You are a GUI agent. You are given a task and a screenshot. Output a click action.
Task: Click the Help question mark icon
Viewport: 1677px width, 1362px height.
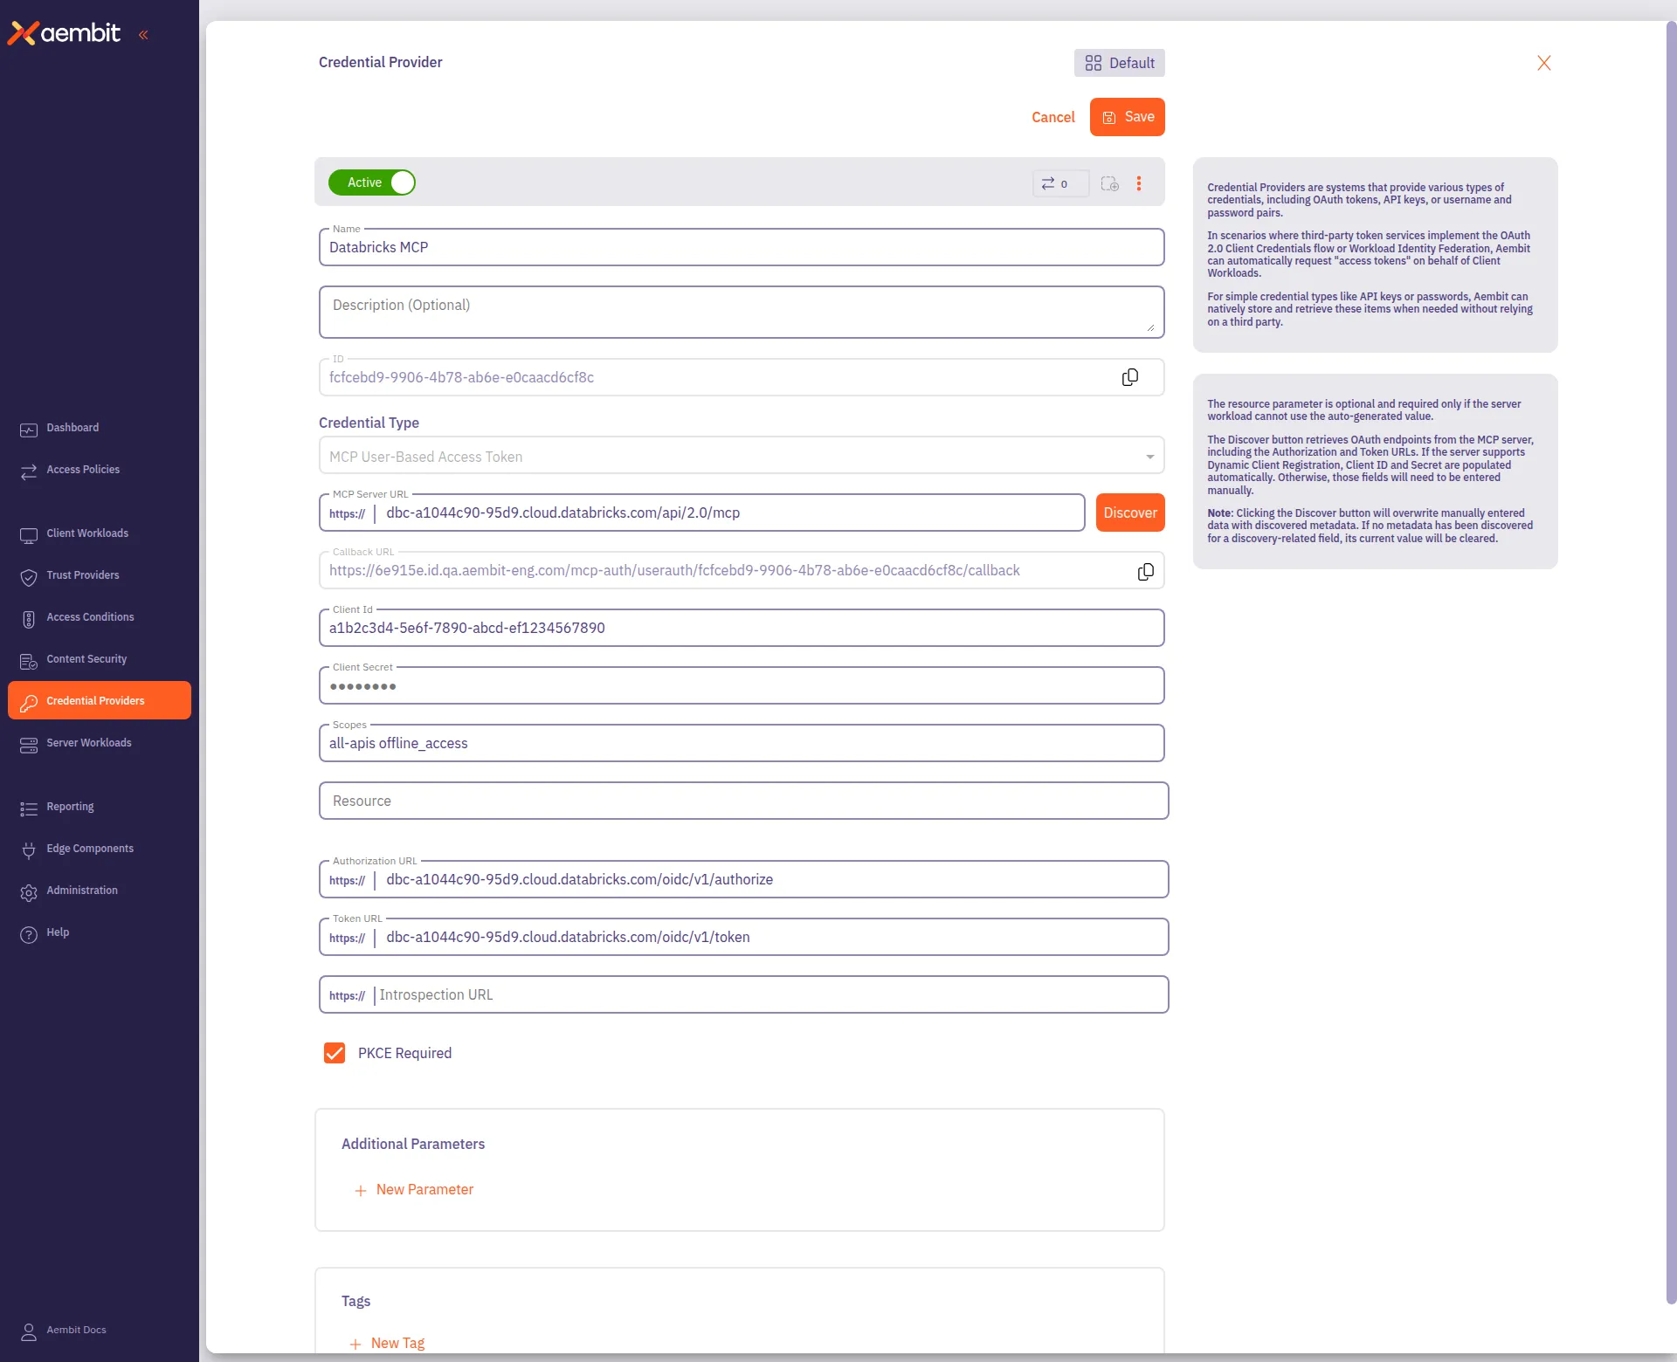click(x=29, y=934)
